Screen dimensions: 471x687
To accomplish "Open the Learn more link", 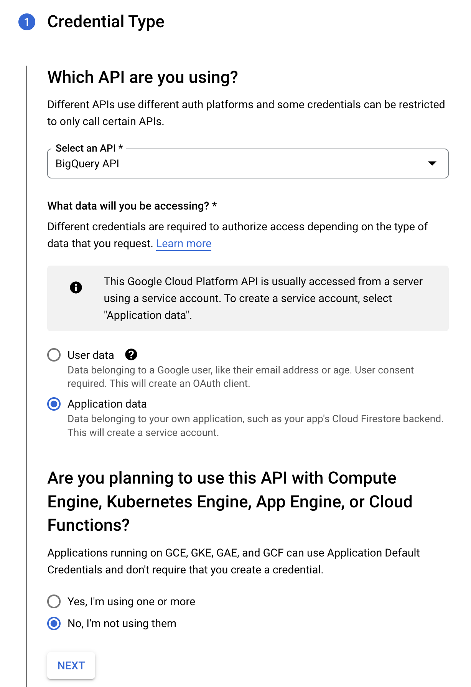I will 184,244.
